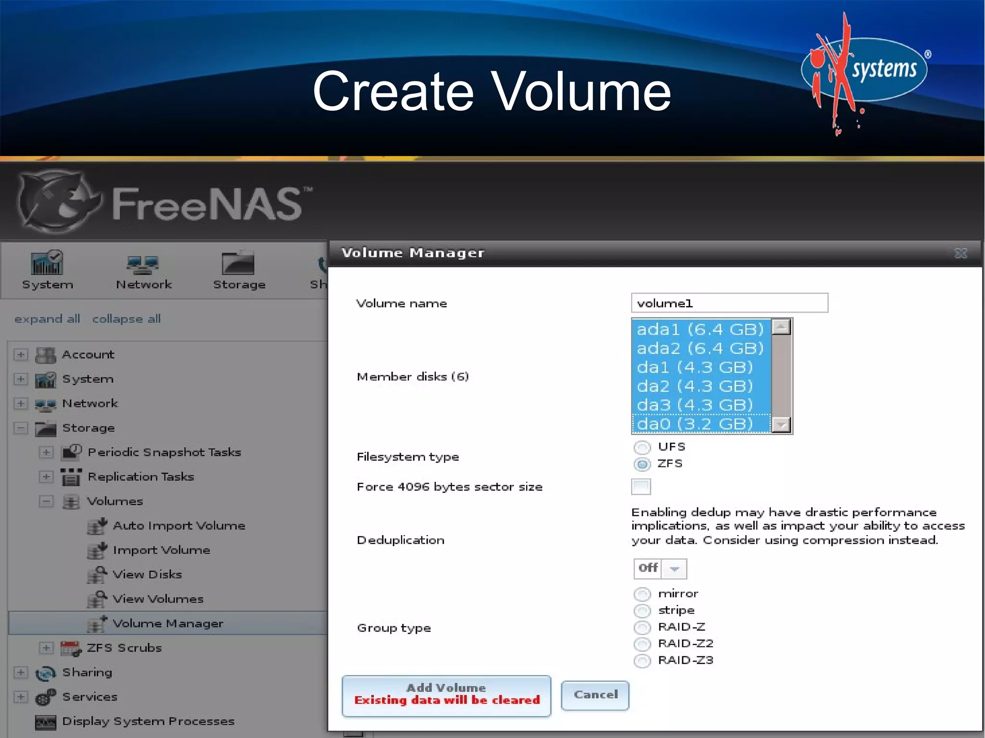The width and height of the screenshot is (985, 738).
Task: Click the Import Volume icon
Action: pos(97,550)
